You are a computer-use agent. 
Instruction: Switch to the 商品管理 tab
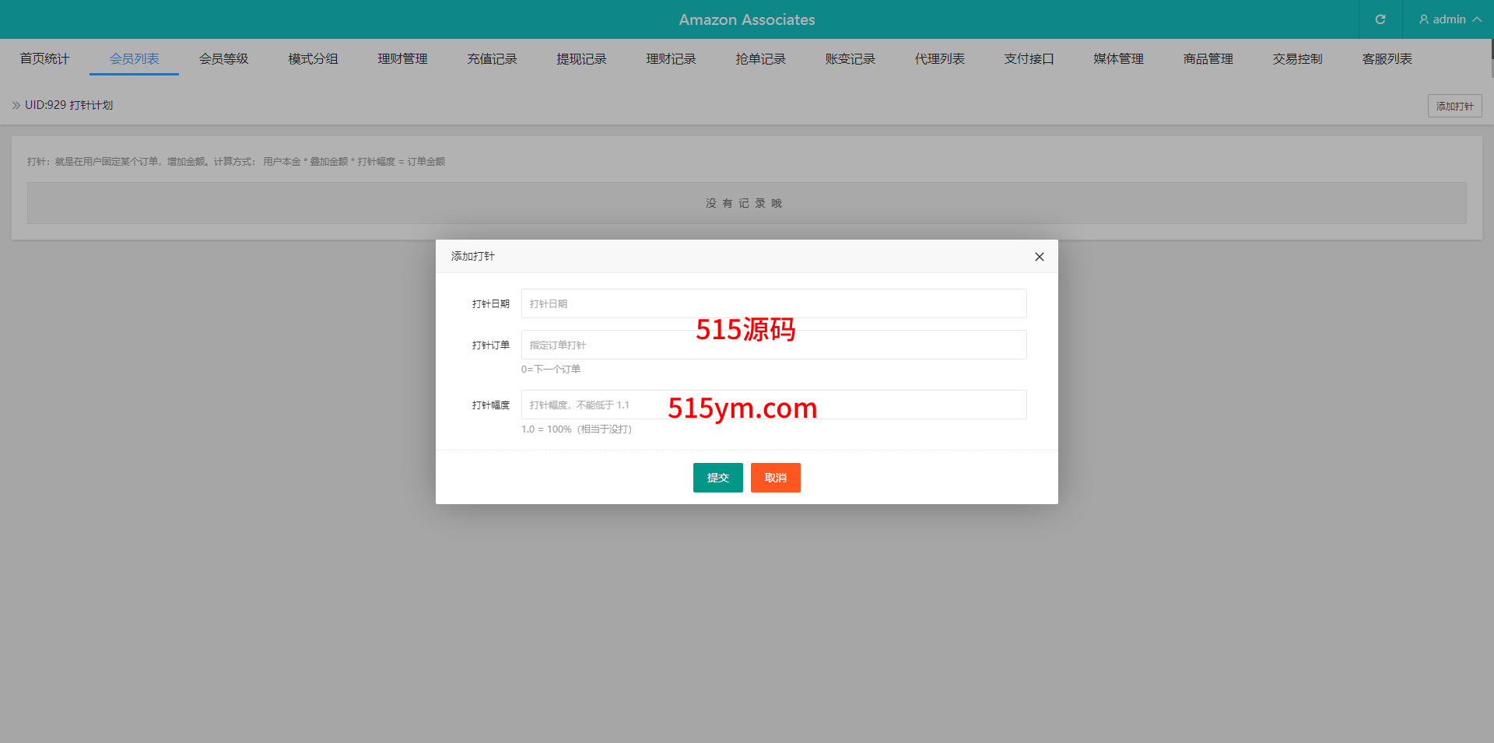1208,59
